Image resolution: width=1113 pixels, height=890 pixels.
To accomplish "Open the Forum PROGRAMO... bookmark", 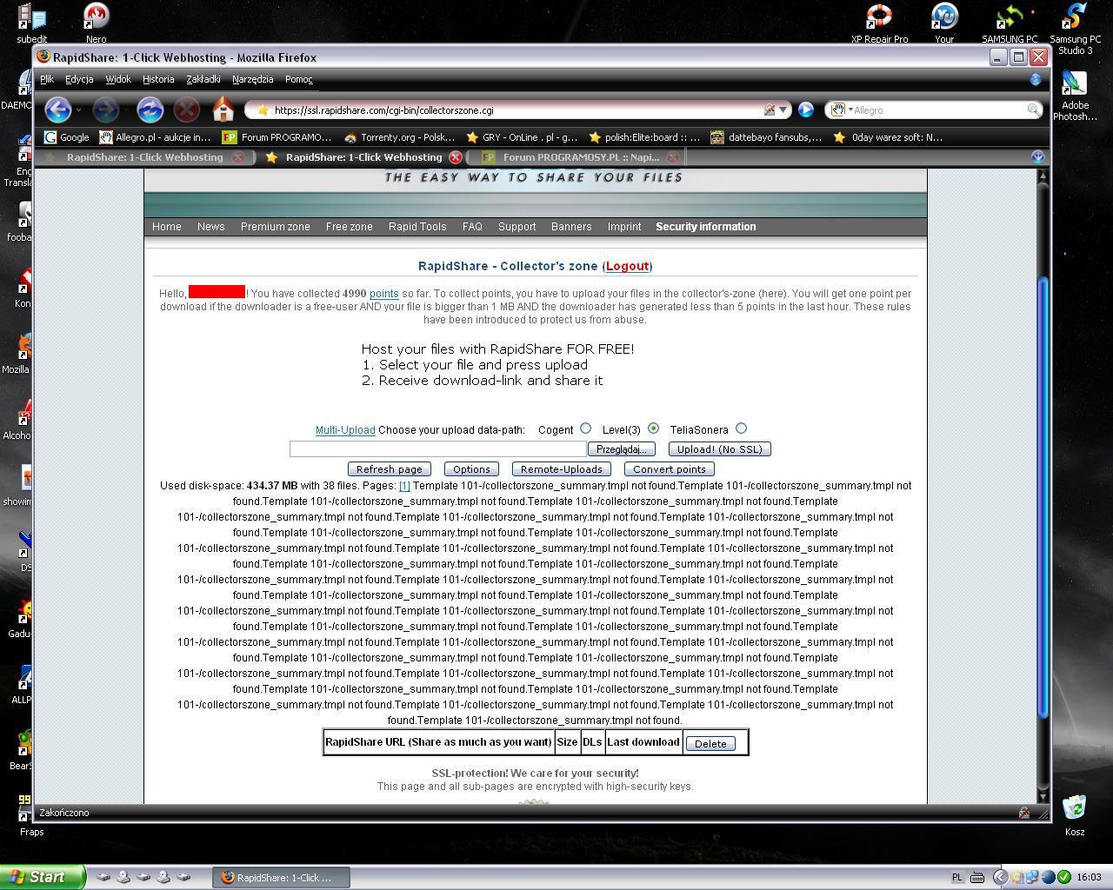I will (277, 137).
